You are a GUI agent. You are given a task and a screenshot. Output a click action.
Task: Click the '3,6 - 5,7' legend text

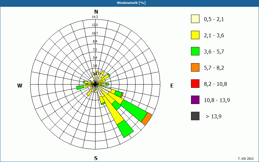tap(214, 52)
